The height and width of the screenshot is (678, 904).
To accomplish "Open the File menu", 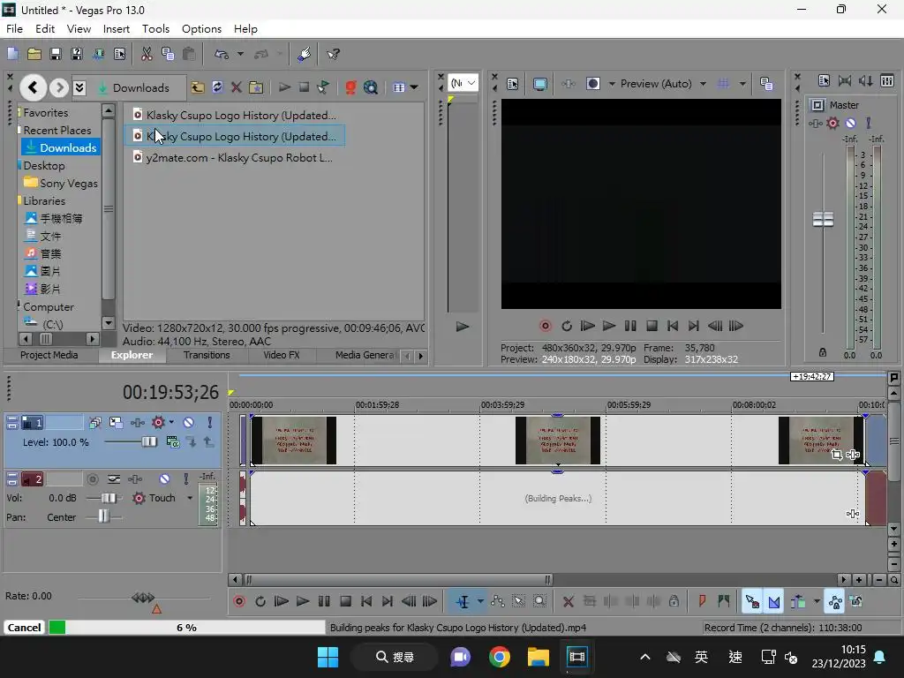I will (14, 29).
